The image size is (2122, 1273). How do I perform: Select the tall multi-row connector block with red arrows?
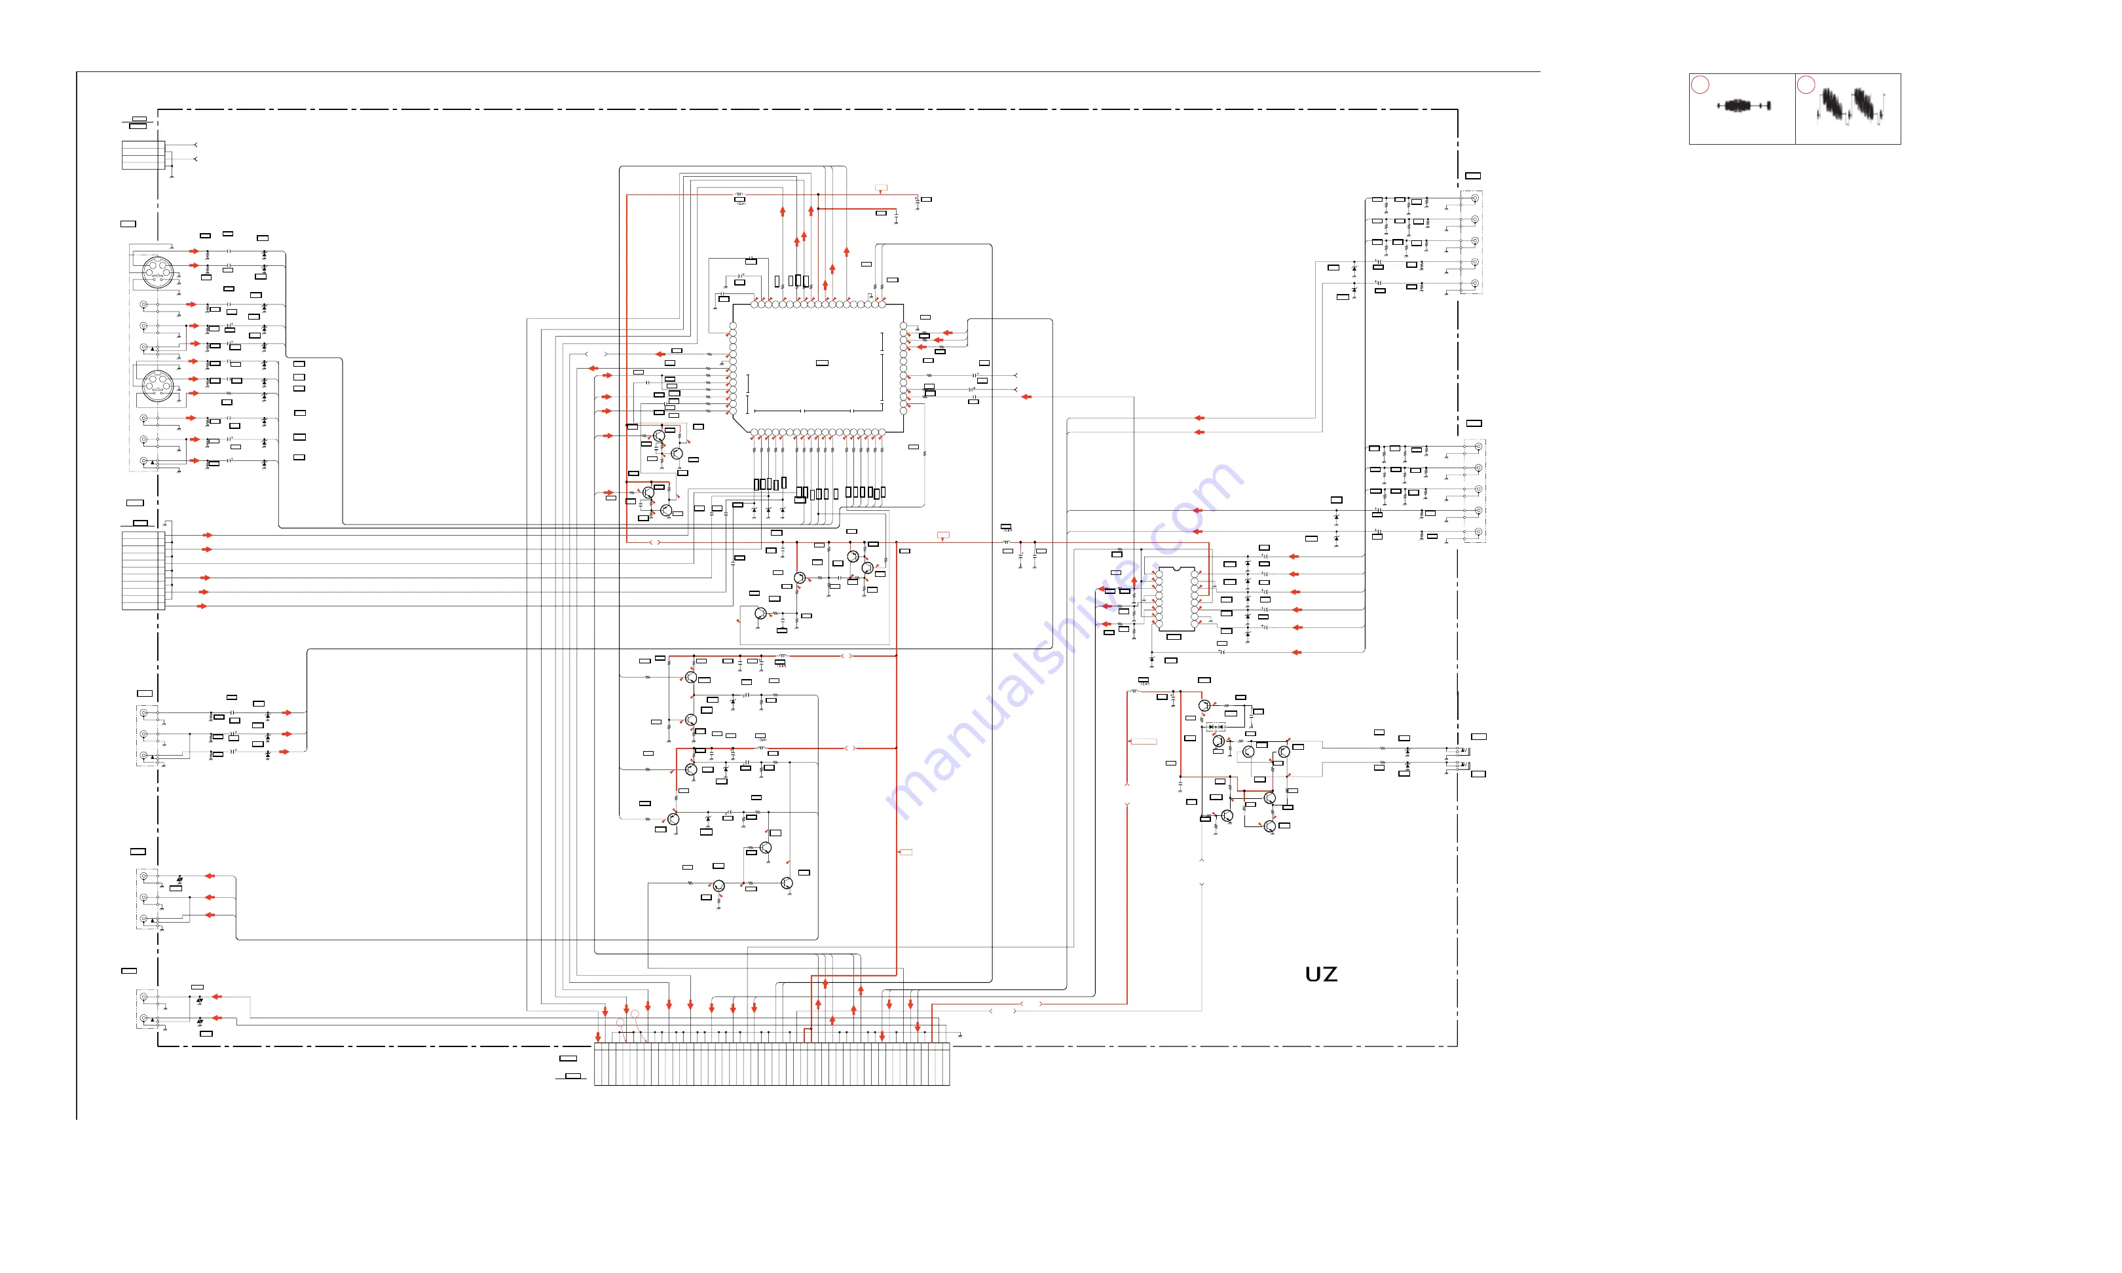(143, 570)
